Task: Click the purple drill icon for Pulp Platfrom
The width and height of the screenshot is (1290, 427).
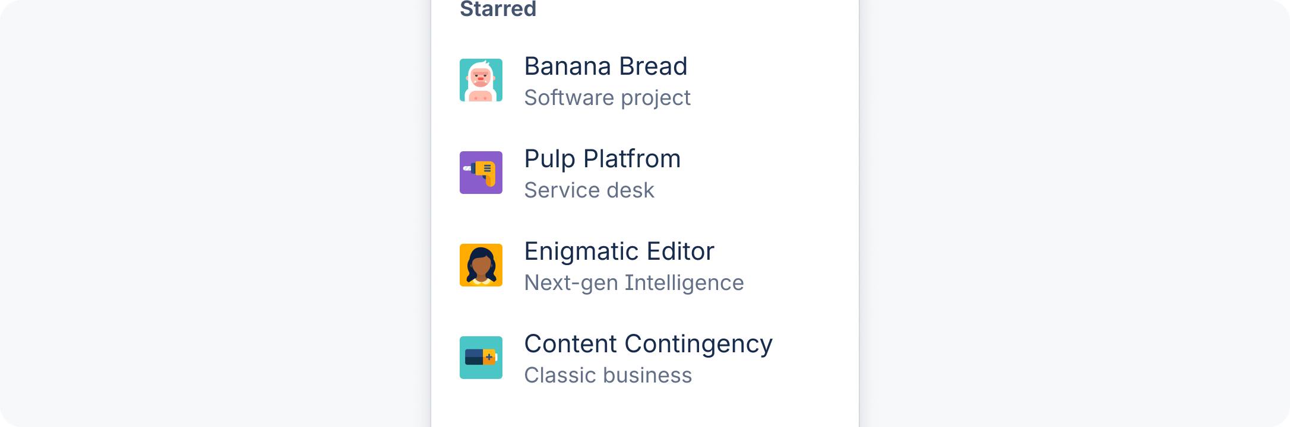Action: pos(481,173)
